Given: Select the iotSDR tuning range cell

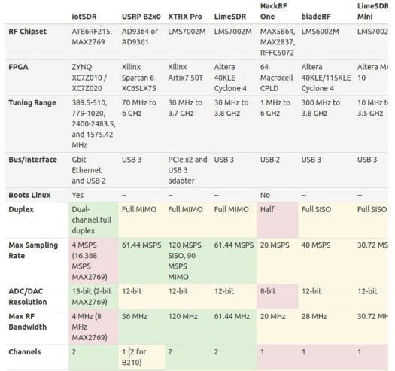Looking at the screenshot, I should 94,123.
